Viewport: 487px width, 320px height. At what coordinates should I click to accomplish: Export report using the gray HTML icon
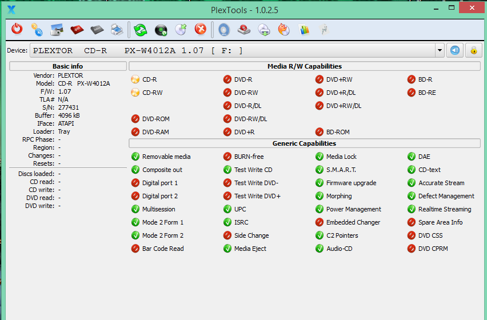tap(97, 30)
